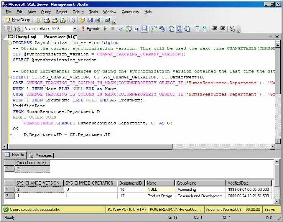This screenshot has height=222, width=283.
Task: Click the Increase Indent icon
Action: pyautogui.click(x=222, y=29)
